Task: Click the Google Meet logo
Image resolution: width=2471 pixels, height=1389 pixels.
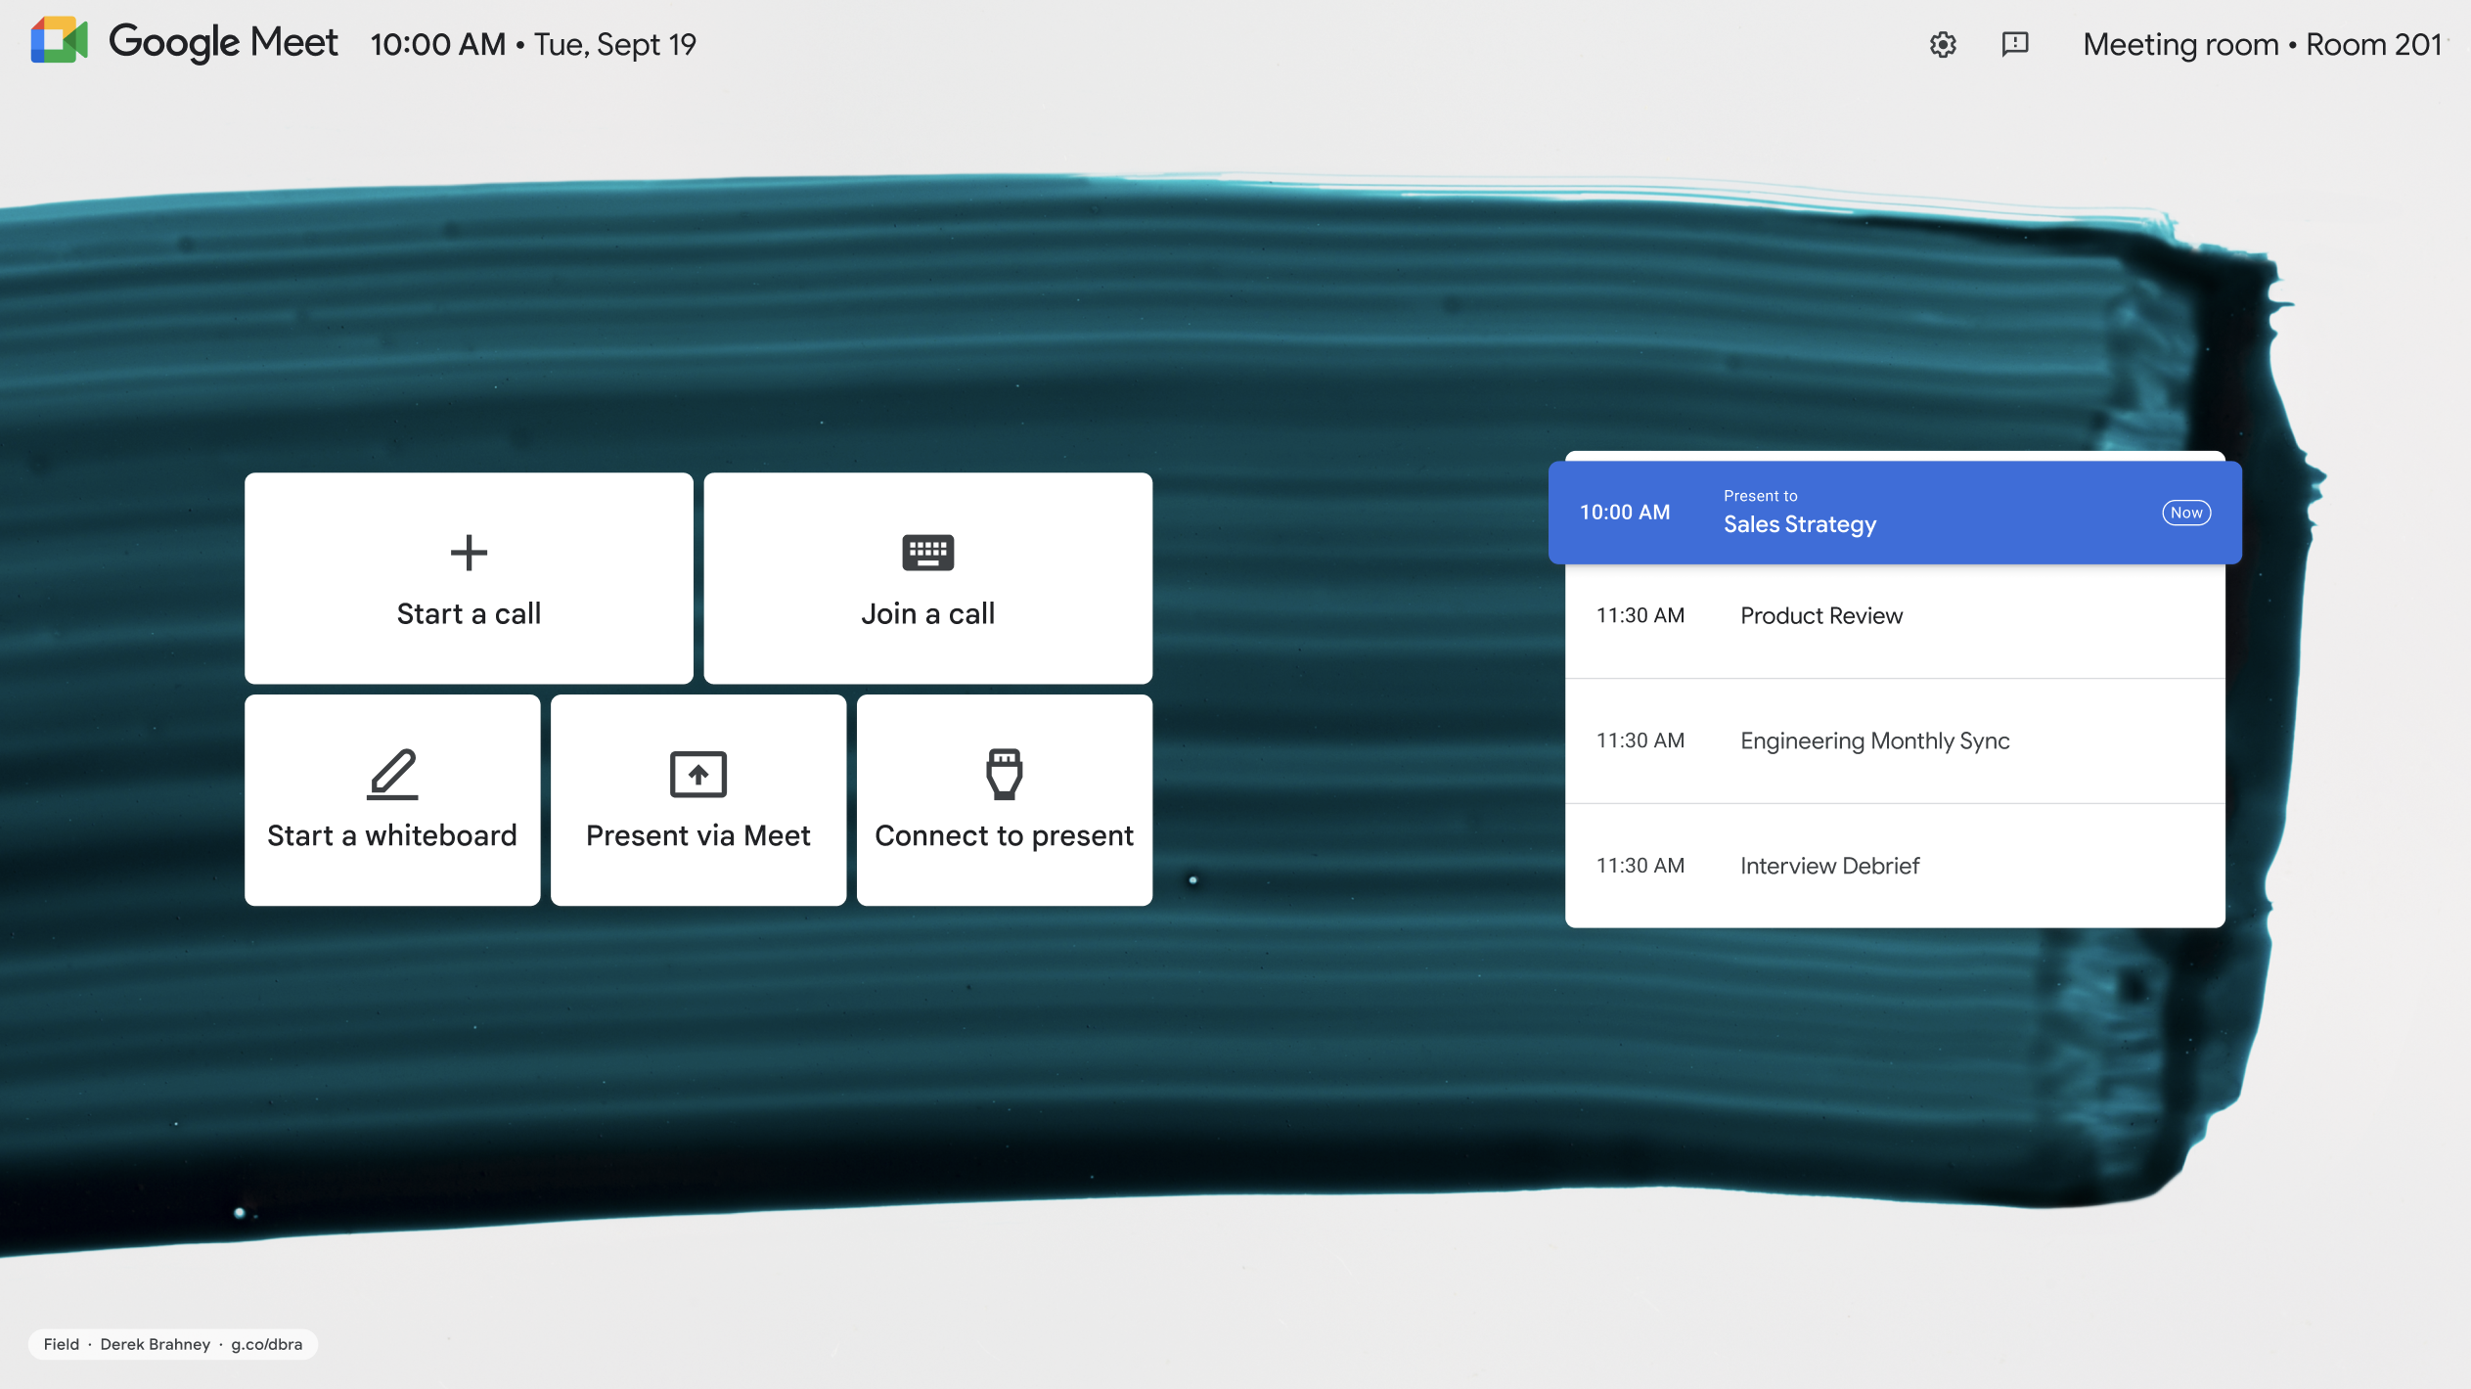Action: pos(60,40)
